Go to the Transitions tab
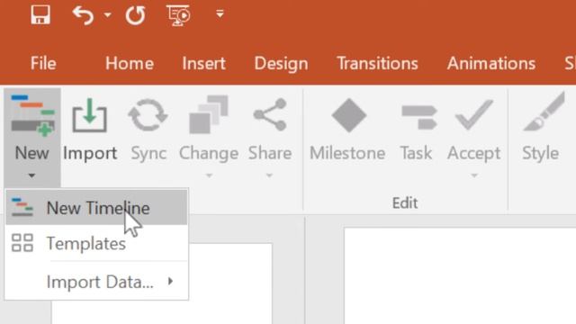 point(377,63)
